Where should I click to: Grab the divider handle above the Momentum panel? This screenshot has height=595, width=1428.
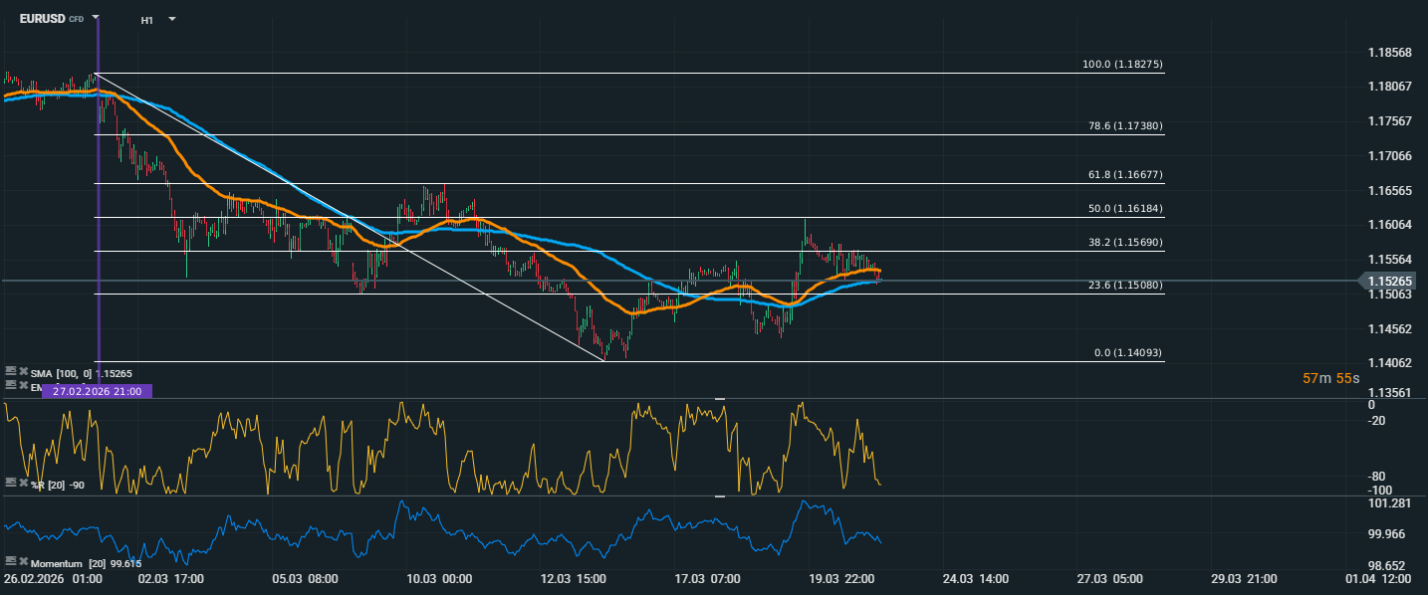click(720, 496)
